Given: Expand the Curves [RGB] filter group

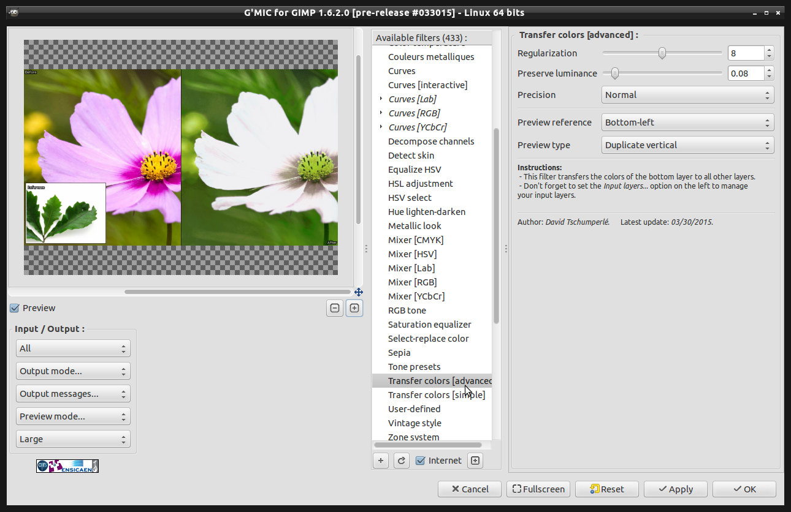Looking at the screenshot, I should pos(381,113).
